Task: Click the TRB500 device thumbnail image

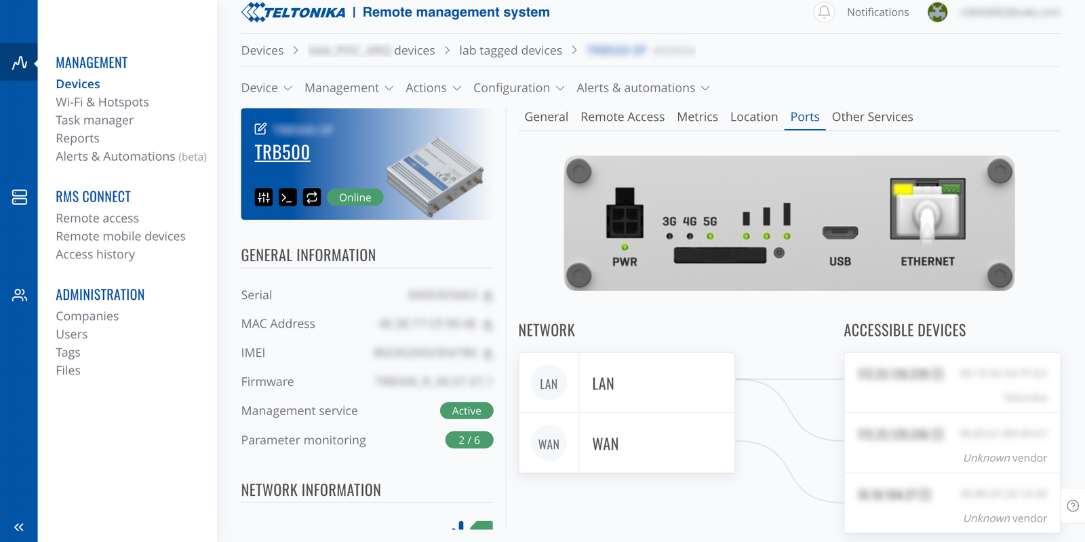Action: click(435, 175)
